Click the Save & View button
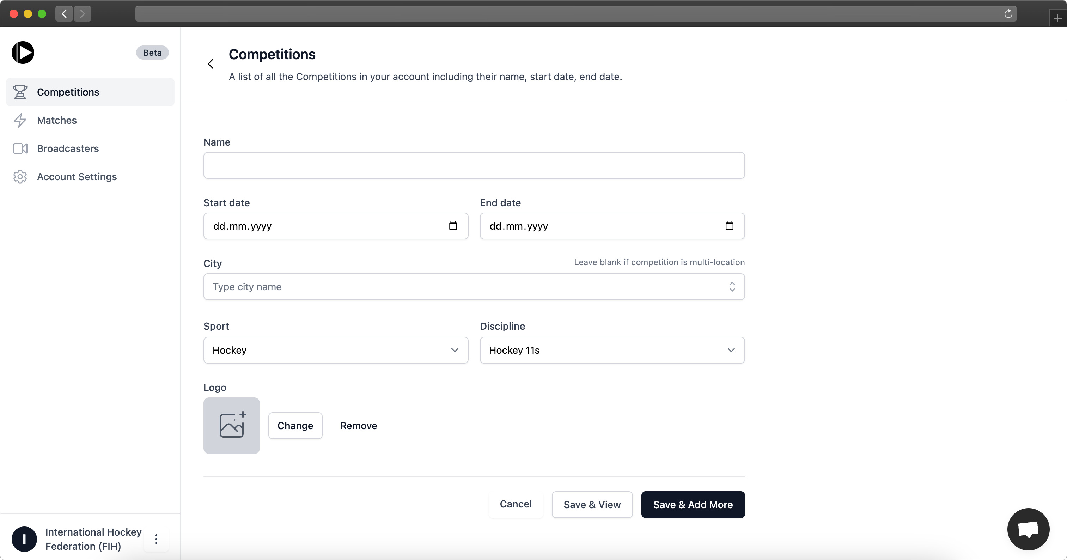The image size is (1067, 560). tap(592, 504)
